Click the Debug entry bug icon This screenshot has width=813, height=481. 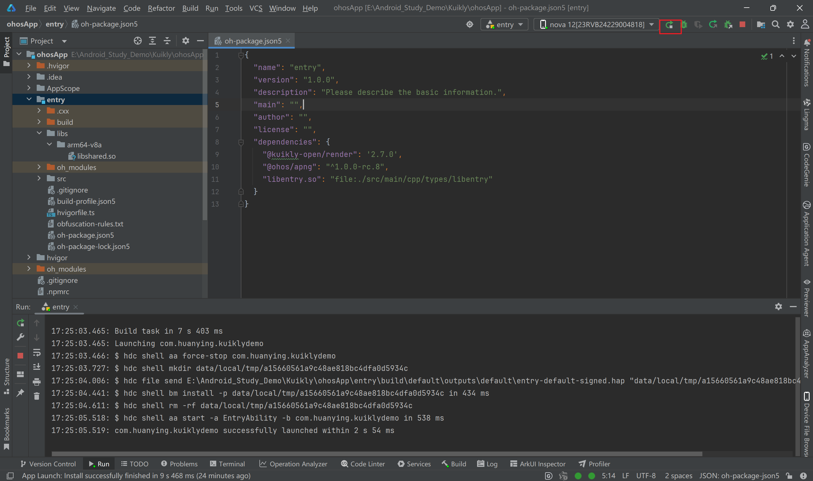tap(684, 25)
